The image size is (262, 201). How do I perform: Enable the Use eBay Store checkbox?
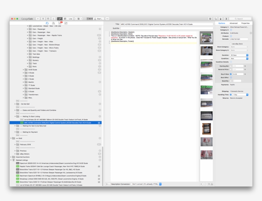tap(231, 44)
